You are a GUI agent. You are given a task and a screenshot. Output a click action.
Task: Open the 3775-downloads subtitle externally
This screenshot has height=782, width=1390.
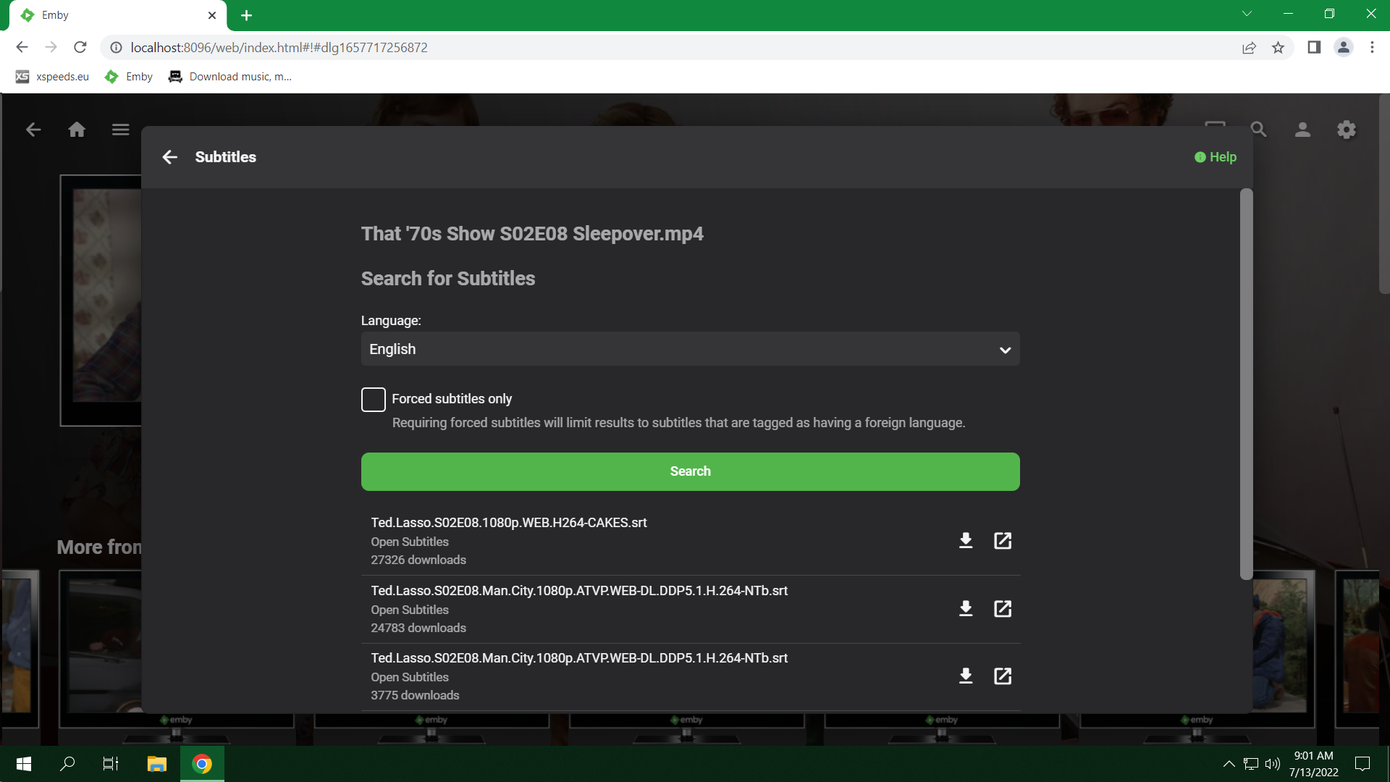pos(1003,676)
